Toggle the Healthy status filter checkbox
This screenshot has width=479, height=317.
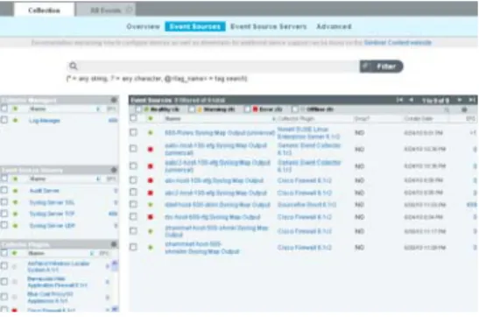[x=138, y=109]
